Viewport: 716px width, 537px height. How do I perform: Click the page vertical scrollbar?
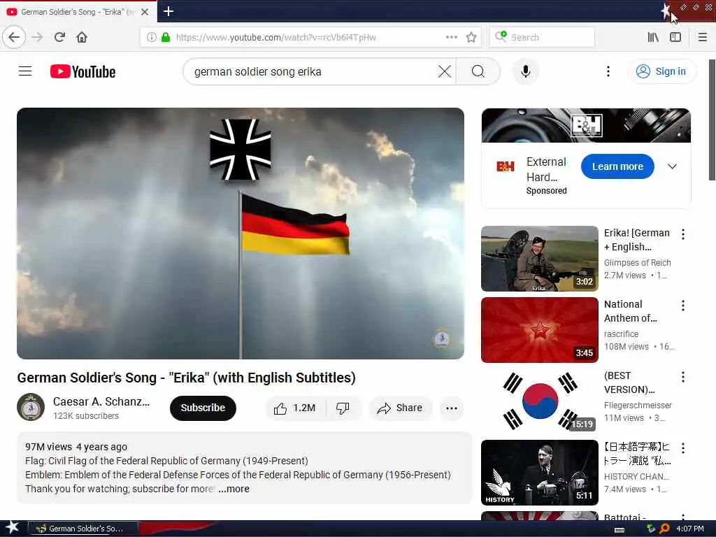711,120
